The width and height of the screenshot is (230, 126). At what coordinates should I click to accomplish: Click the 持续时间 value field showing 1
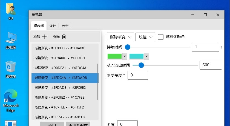pos(206,47)
